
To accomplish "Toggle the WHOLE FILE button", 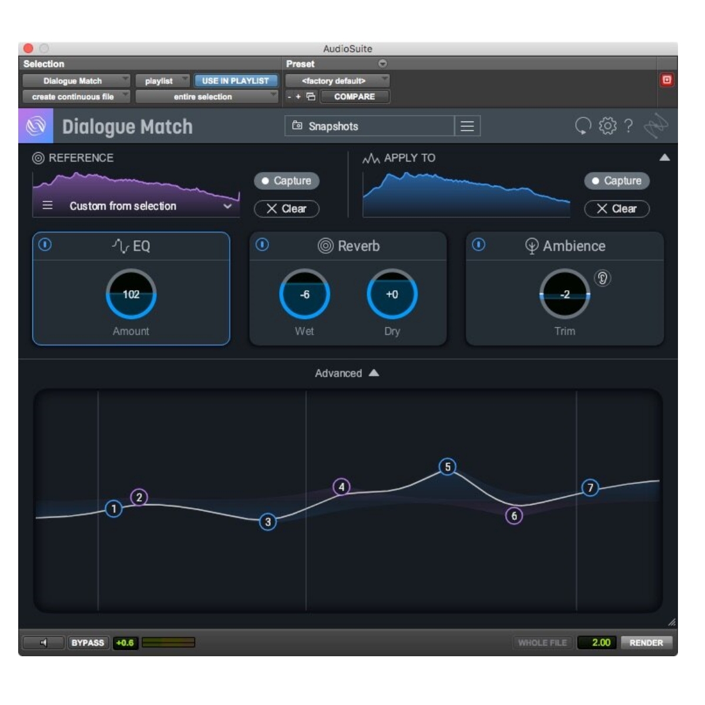I will point(542,643).
